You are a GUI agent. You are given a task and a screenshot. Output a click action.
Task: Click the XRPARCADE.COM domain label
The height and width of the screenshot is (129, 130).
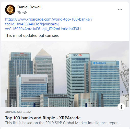pyautogui.click(x=18, y=112)
